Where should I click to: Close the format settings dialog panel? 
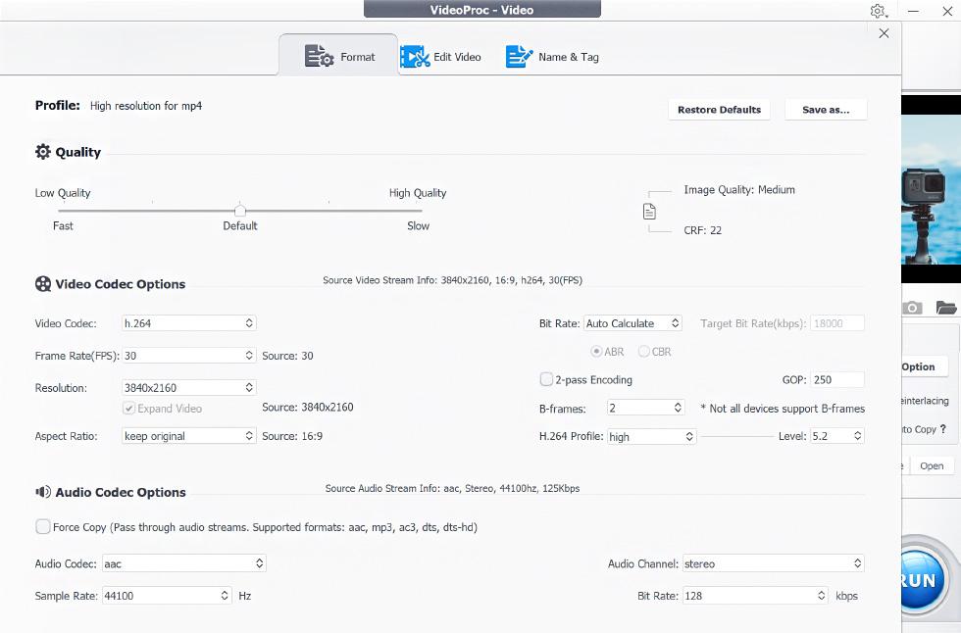pos(884,33)
